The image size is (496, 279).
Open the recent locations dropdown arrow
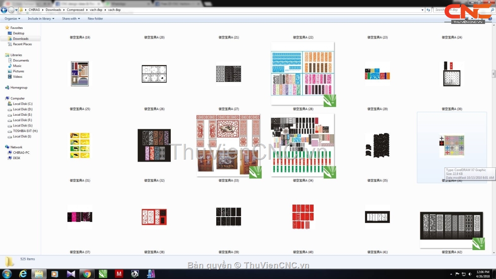(x=16, y=10)
